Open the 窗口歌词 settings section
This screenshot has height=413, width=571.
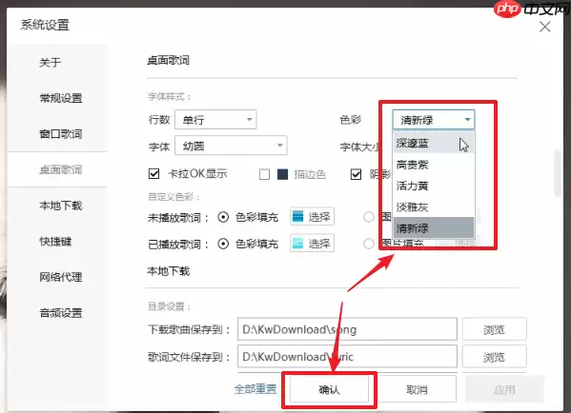click(61, 134)
